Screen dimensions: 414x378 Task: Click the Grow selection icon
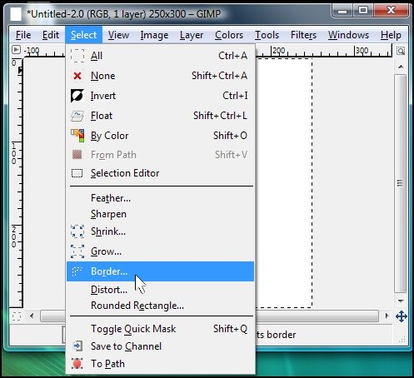click(x=77, y=251)
